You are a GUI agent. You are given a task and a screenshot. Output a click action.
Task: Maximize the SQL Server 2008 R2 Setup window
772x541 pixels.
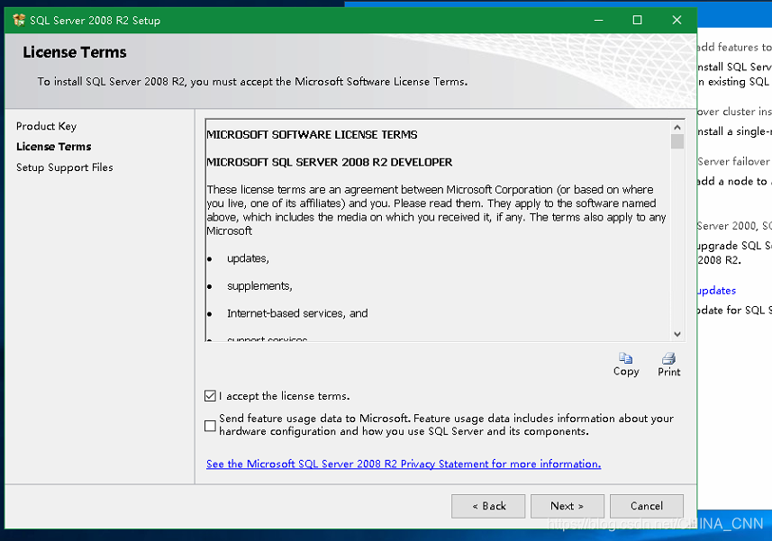[637, 20]
